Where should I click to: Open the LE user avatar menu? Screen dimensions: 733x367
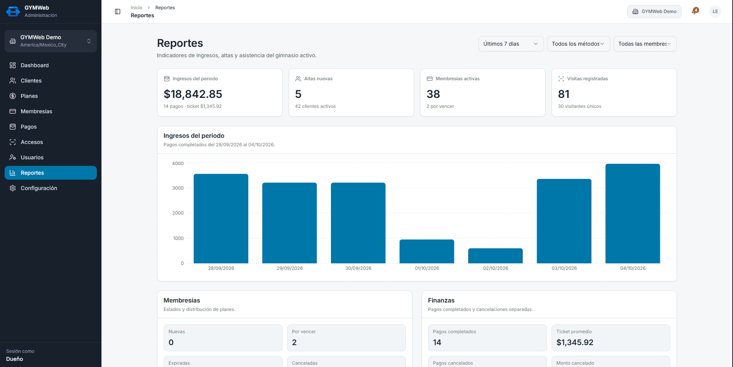pyautogui.click(x=715, y=12)
